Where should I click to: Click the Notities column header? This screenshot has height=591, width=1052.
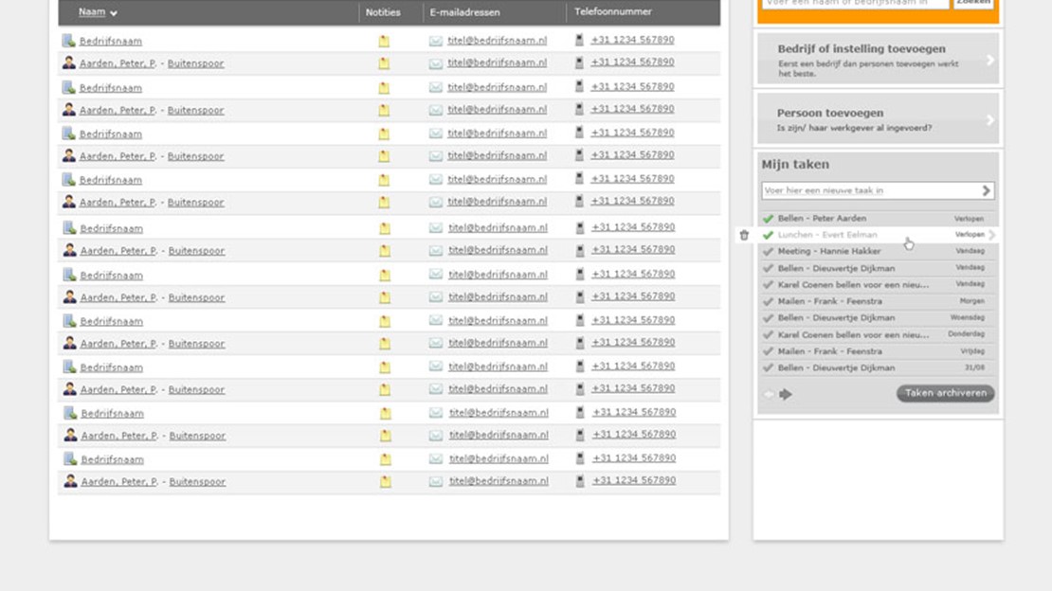pos(383,12)
